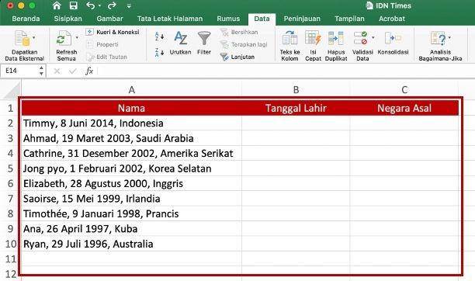
Task: Click the Tanggal Lahir header cell
Action: tap(296, 108)
